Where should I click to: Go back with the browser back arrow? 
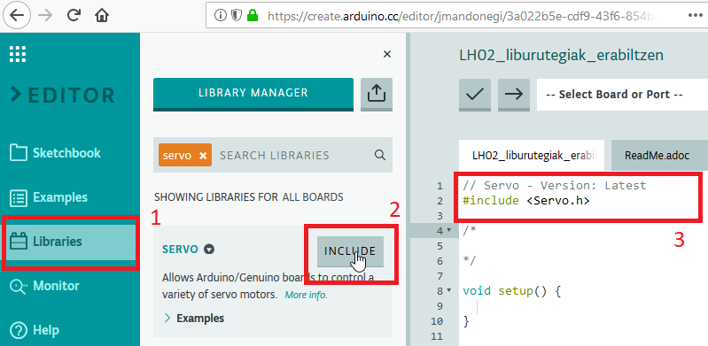(17, 15)
